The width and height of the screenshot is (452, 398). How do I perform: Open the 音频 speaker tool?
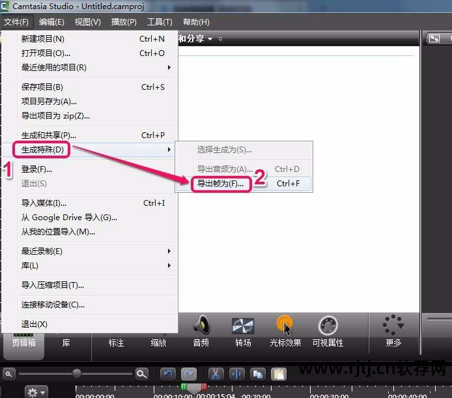coord(201,332)
